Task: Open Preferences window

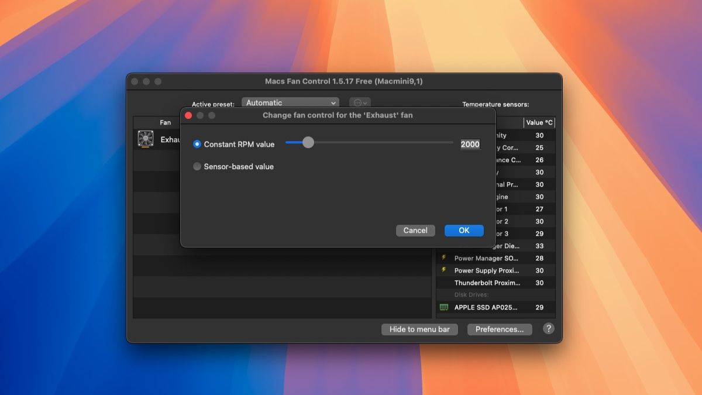Action: (500, 329)
